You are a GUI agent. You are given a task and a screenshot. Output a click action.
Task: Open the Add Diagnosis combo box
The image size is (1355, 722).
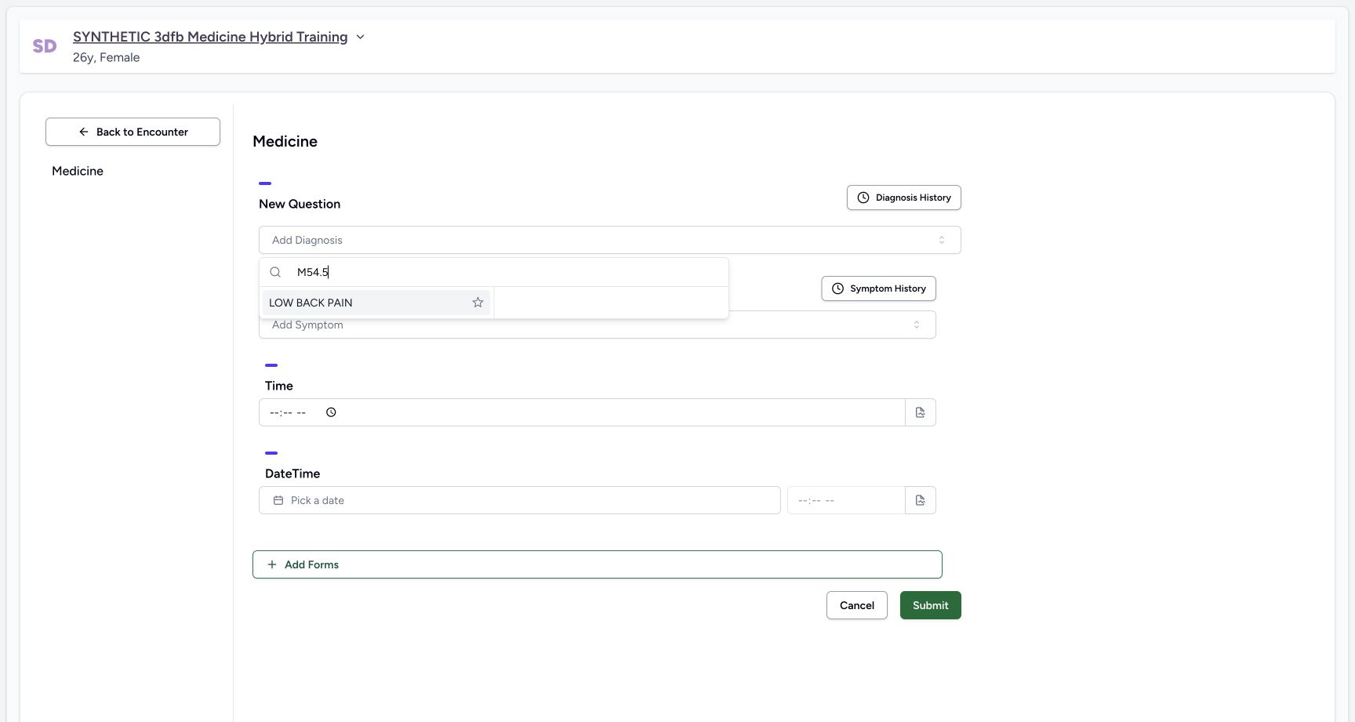point(609,240)
